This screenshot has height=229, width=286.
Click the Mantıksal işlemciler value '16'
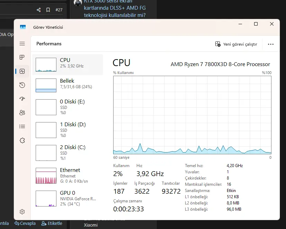point(229,184)
